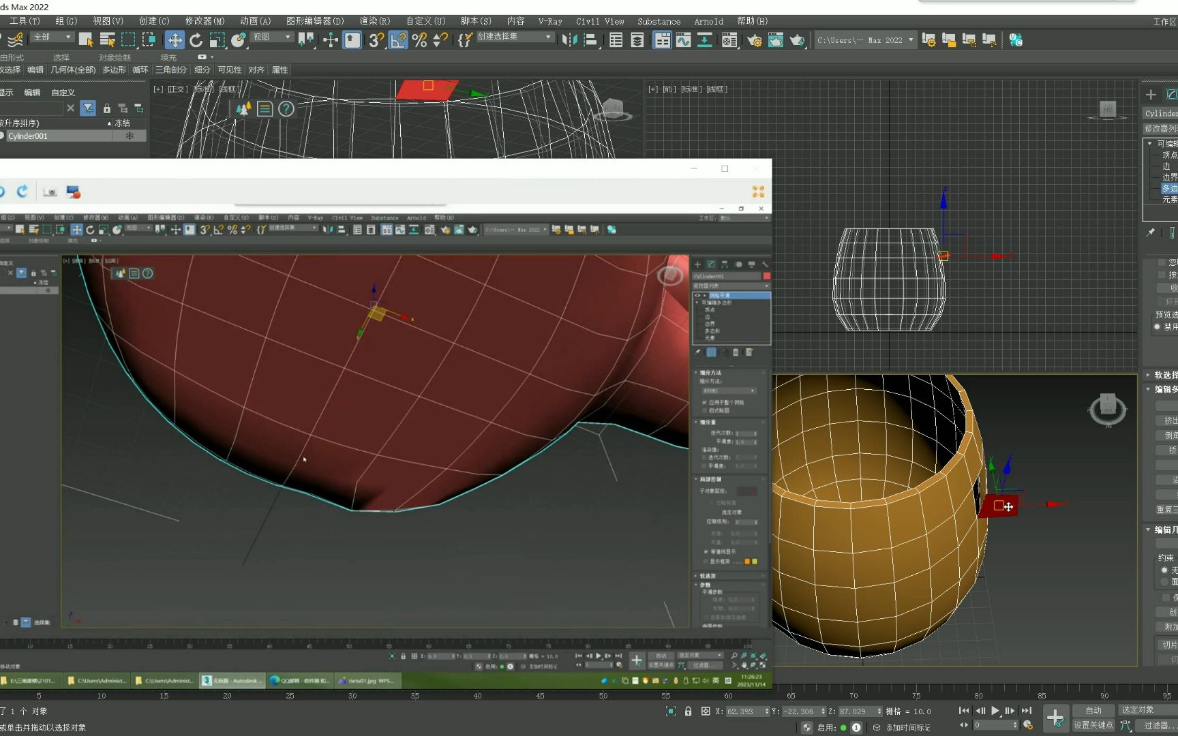The height and width of the screenshot is (736, 1178).
Task: Open the V-Ray menu
Action: coord(549,21)
